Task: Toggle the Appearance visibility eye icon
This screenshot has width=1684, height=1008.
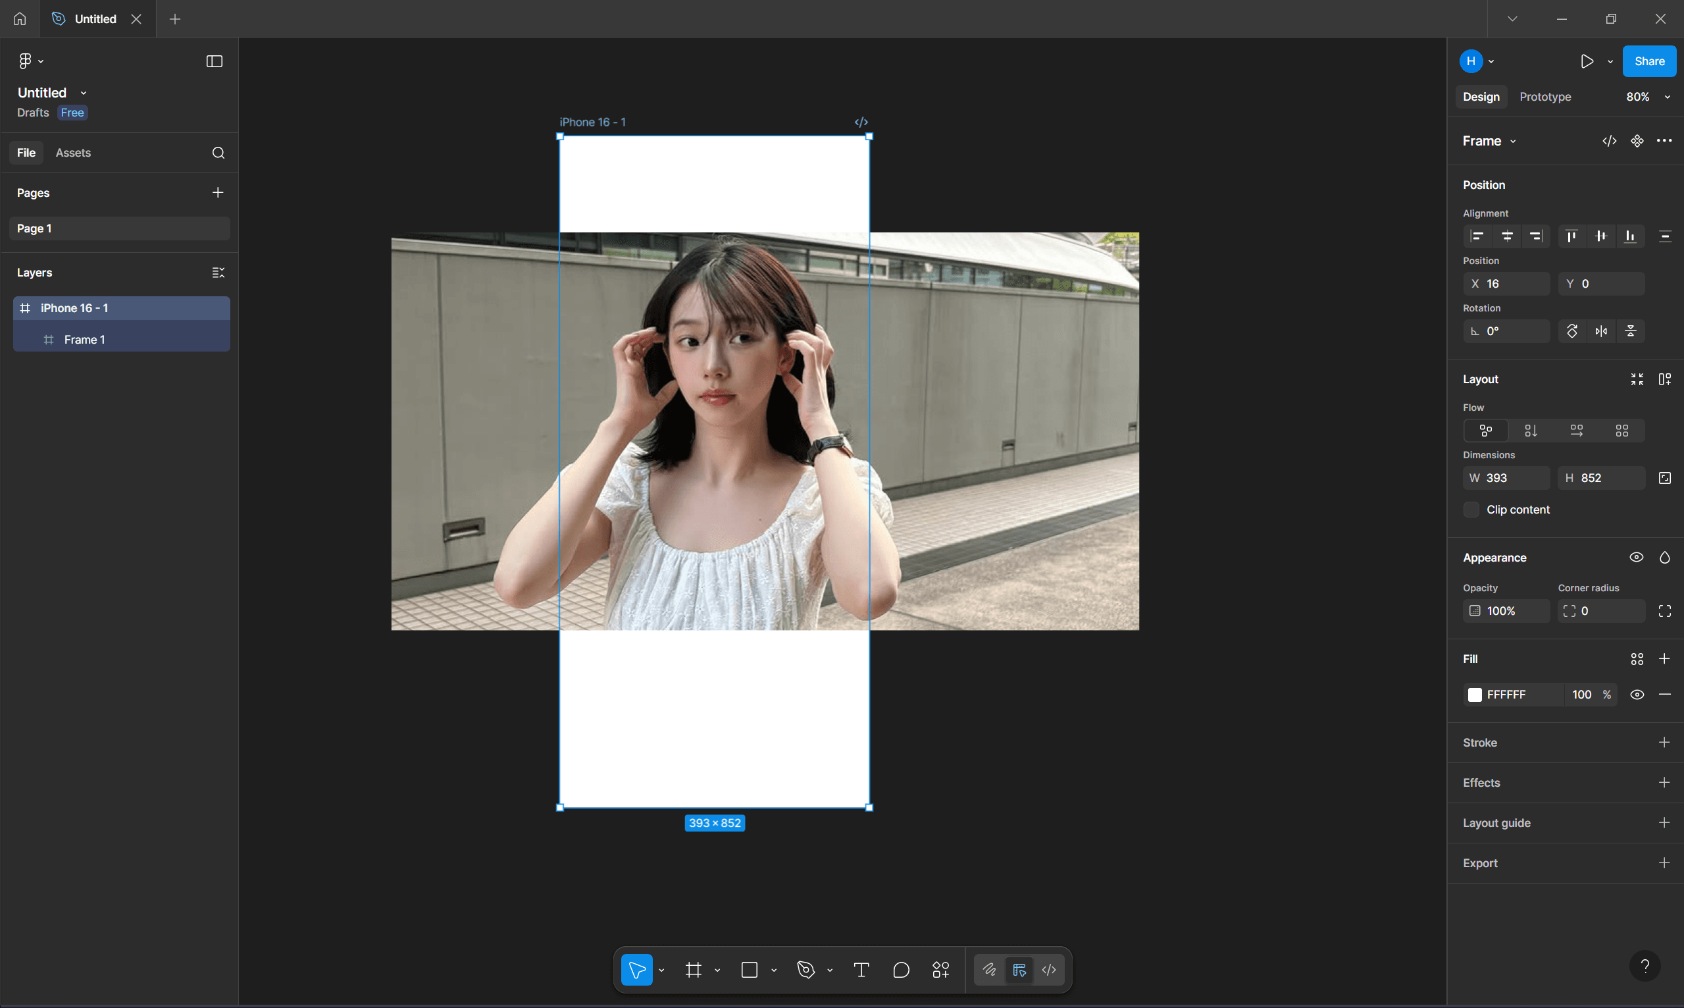Action: pyautogui.click(x=1637, y=558)
